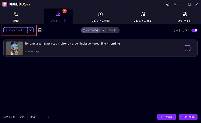Click the にダウンロードする label
Image resolution: width=201 pixels, height=123 pixels.
click(x=14, y=117)
